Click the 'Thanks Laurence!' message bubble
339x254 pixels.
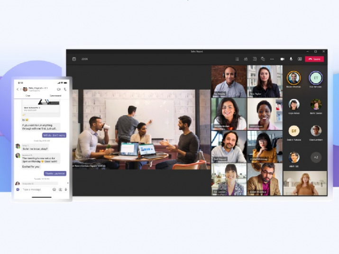point(55,173)
